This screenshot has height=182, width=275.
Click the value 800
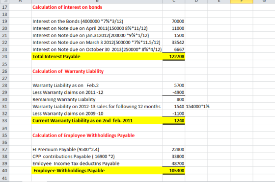tap(180, 99)
